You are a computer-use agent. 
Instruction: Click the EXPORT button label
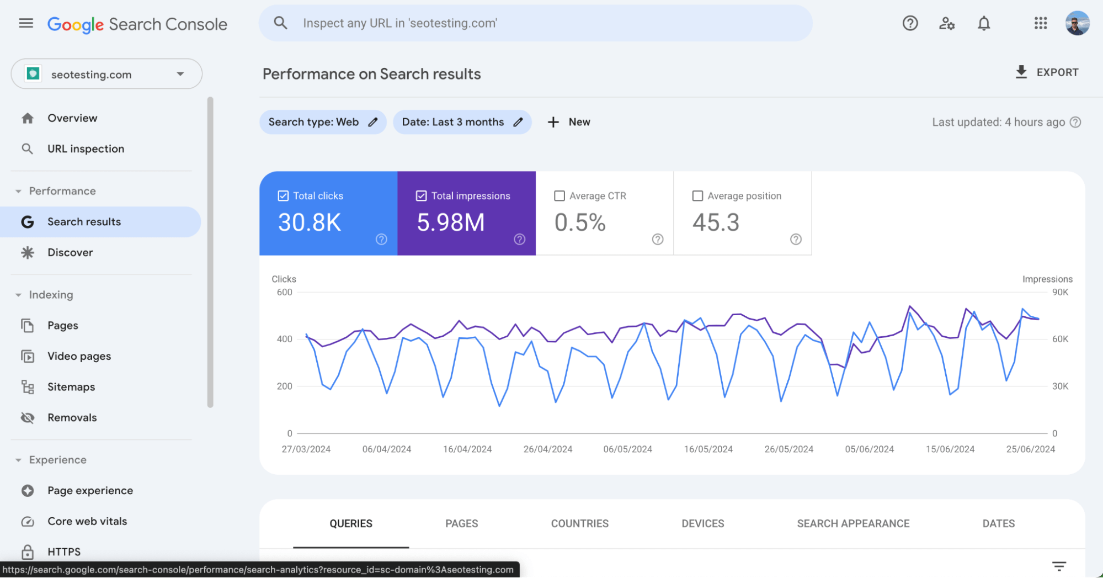(1057, 72)
